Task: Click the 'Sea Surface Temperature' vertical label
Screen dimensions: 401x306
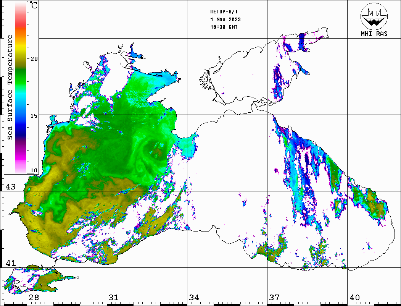Action: point(10,87)
